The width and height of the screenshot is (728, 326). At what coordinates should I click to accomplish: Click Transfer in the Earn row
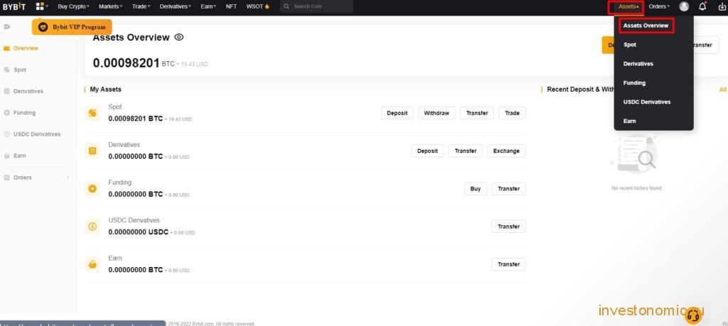click(x=508, y=264)
